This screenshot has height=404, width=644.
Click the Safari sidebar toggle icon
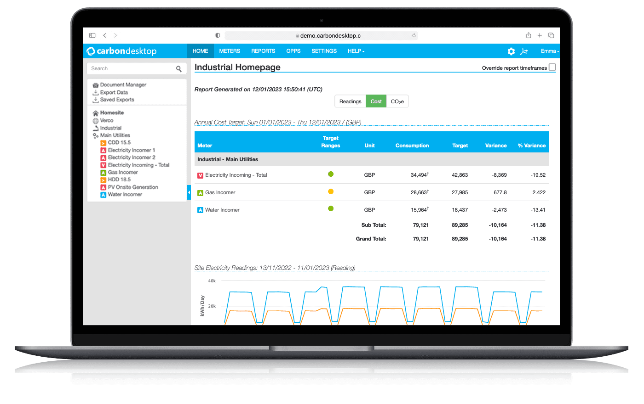(92, 35)
